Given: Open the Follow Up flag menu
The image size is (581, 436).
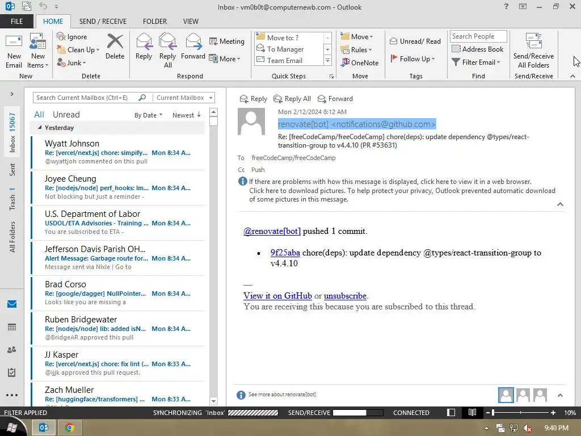Looking at the screenshot, I should pyautogui.click(x=412, y=58).
